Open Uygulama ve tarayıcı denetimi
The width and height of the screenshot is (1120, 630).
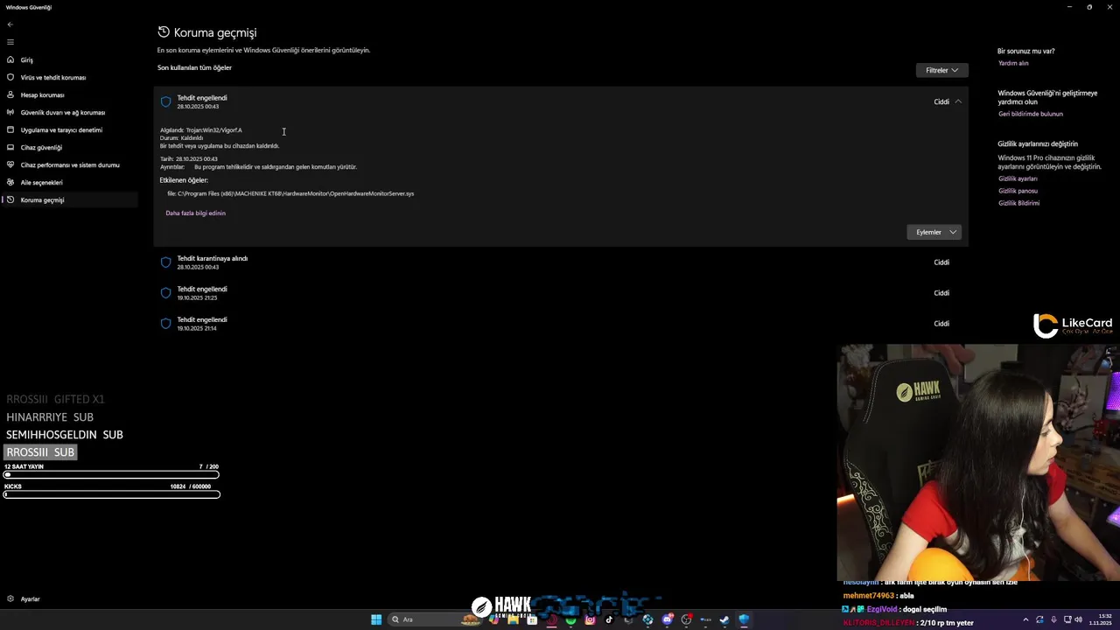[x=61, y=130]
